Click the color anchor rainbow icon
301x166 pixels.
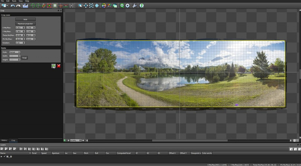click(109, 6)
